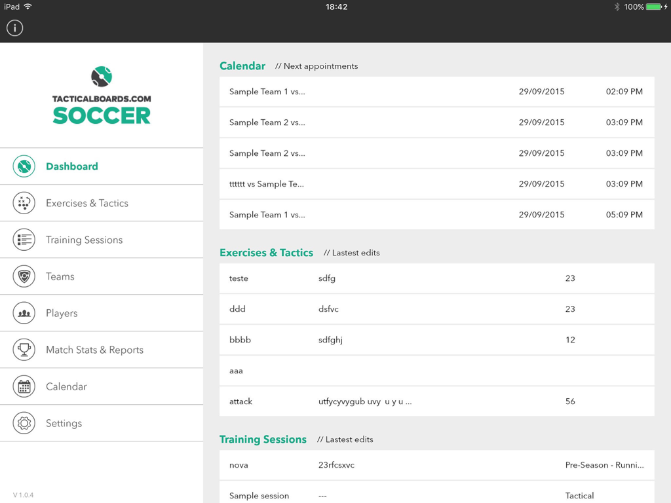Open the first Sample Team 1 appointment

click(x=436, y=92)
